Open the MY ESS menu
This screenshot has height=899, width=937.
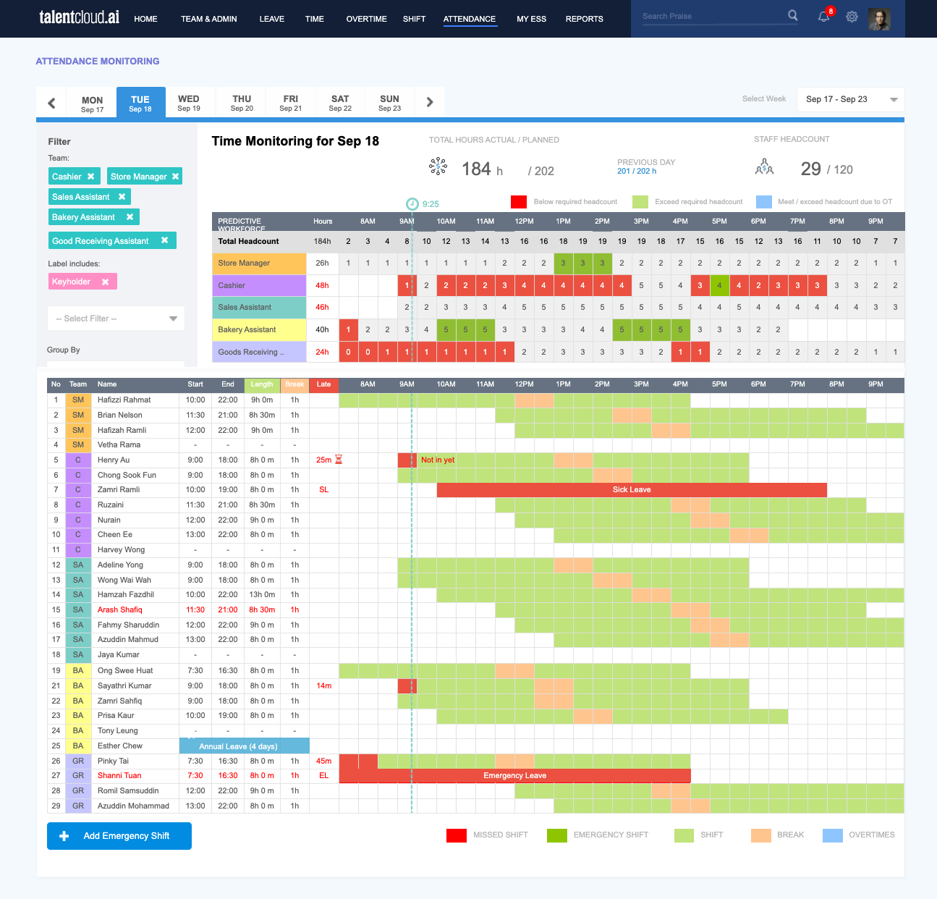tap(532, 19)
